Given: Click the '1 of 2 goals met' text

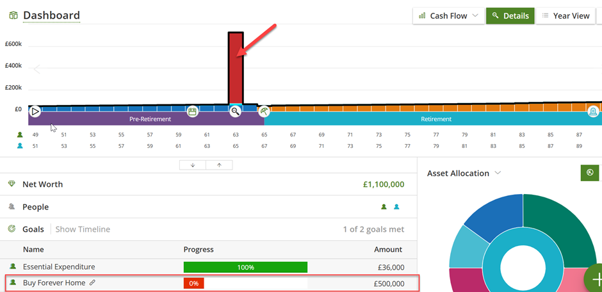Looking at the screenshot, I should tap(373, 229).
